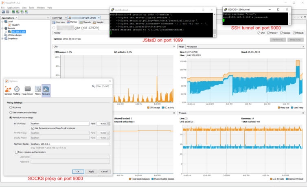This screenshot has width=307, height=187.
Task: Expand the Snapshots node
Action: click(x=2, y=39)
